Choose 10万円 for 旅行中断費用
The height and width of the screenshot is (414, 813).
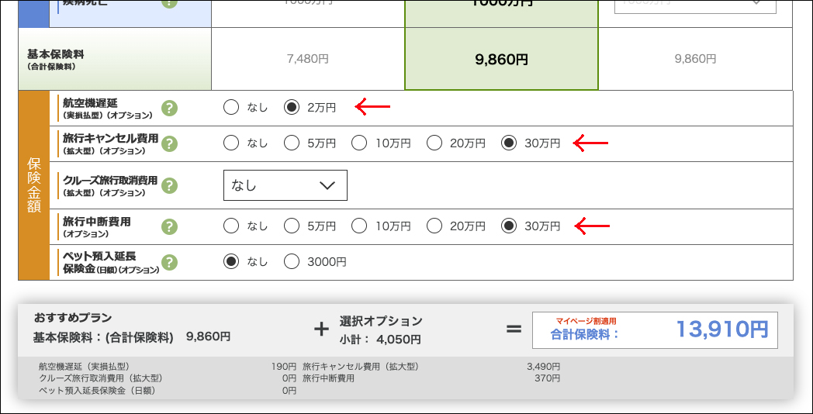360,226
